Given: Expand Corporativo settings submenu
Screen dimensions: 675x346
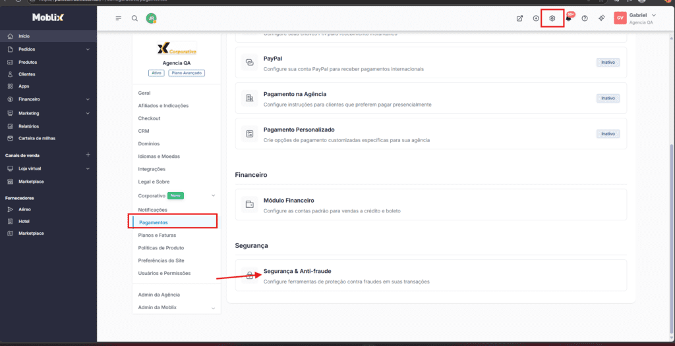Looking at the screenshot, I should pos(213,195).
